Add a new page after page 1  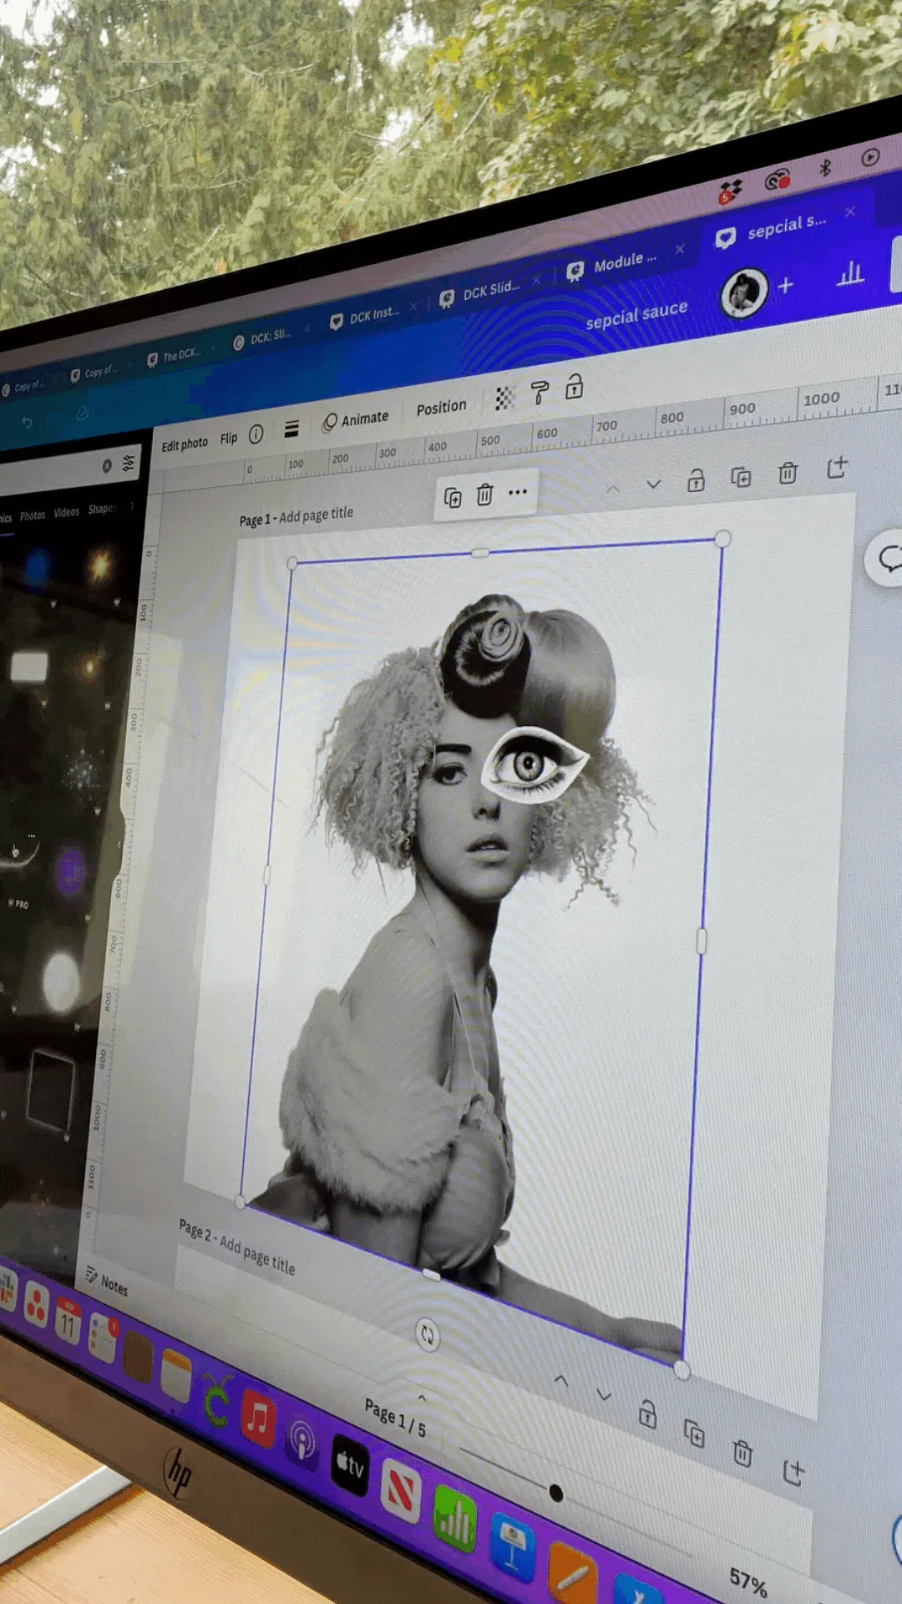pyautogui.click(x=837, y=467)
